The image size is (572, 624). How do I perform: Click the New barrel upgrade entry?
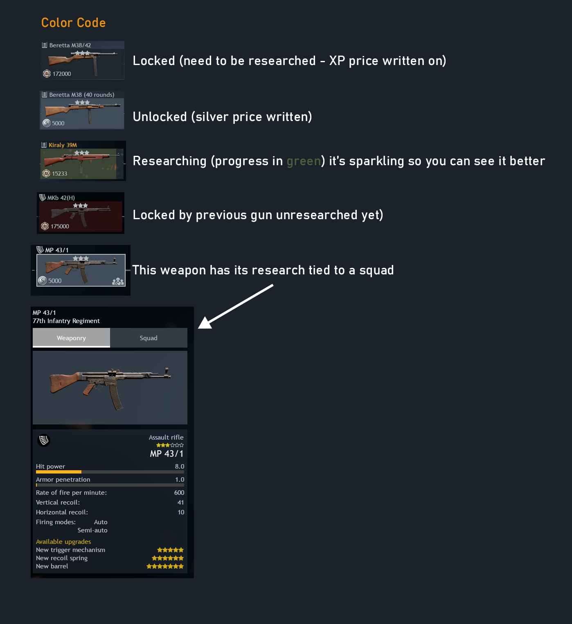(x=110, y=566)
